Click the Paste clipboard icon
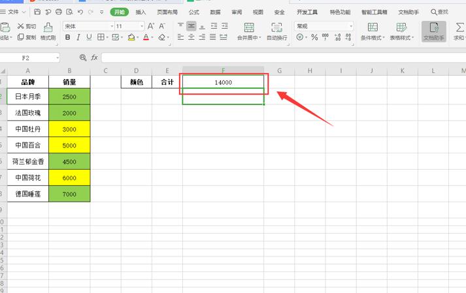This screenshot has height=293, width=466. [5, 27]
